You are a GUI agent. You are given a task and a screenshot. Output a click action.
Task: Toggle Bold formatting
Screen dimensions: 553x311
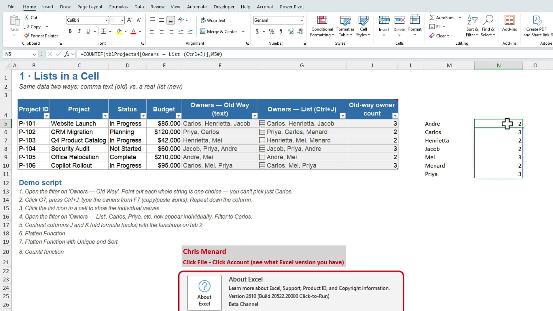(x=70, y=31)
